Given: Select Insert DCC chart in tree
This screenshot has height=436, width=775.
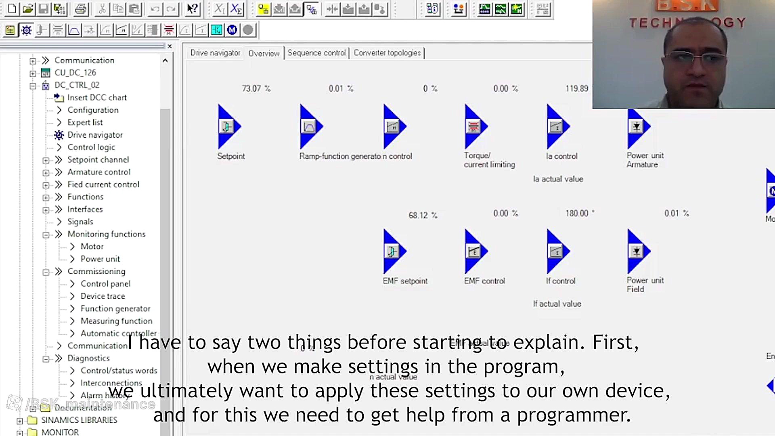Looking at the screenshot, I should tap(97, 97).
